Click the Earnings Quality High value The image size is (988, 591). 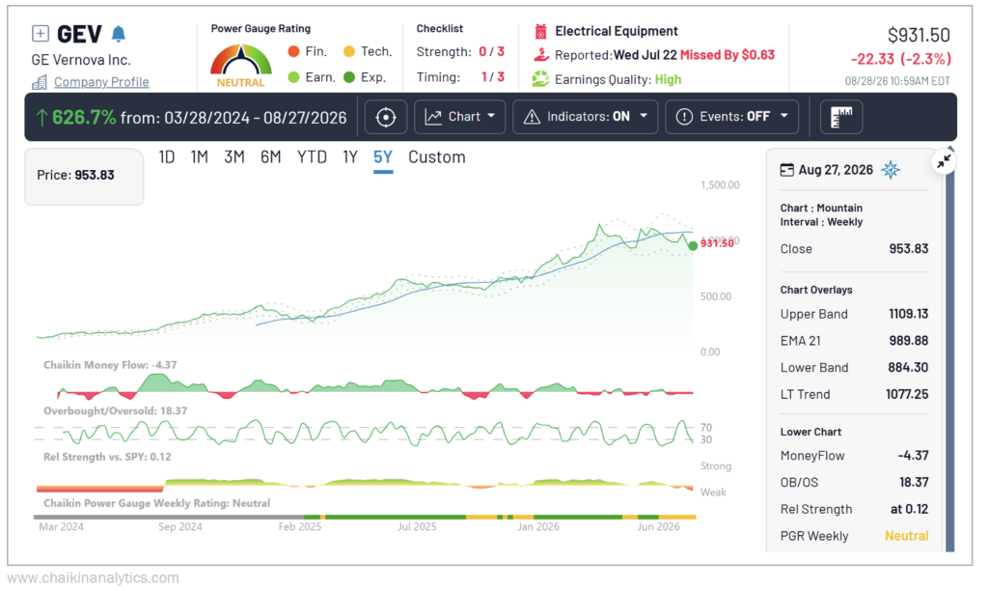668,79
